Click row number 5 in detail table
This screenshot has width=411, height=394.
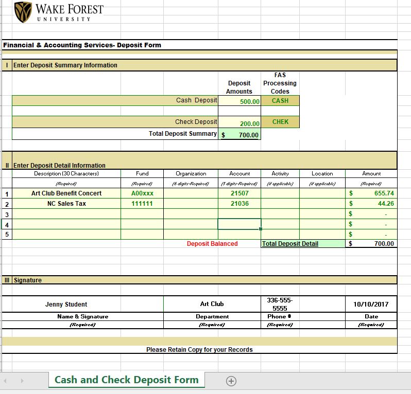pos(7,235)
